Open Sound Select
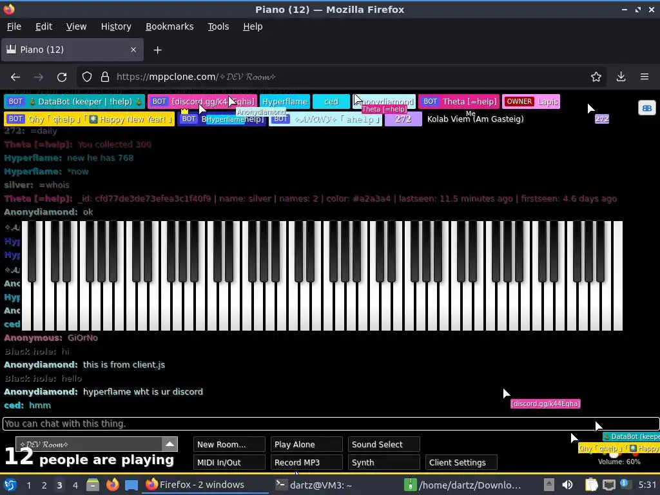Screen dimensions: 660x495 [x=384, y=445]
